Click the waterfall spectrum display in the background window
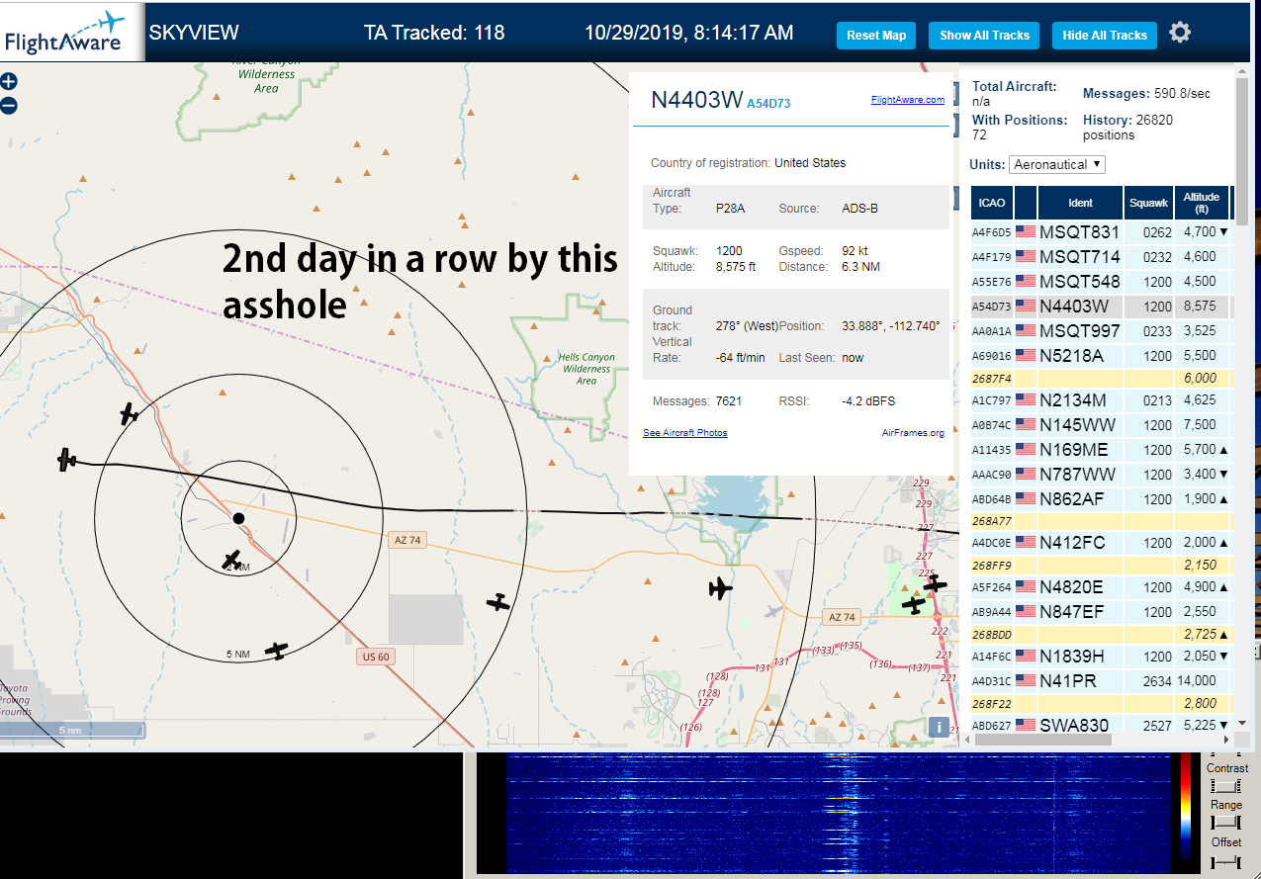The height and width of the screenshot is (879, 1261). click(837, 813)
